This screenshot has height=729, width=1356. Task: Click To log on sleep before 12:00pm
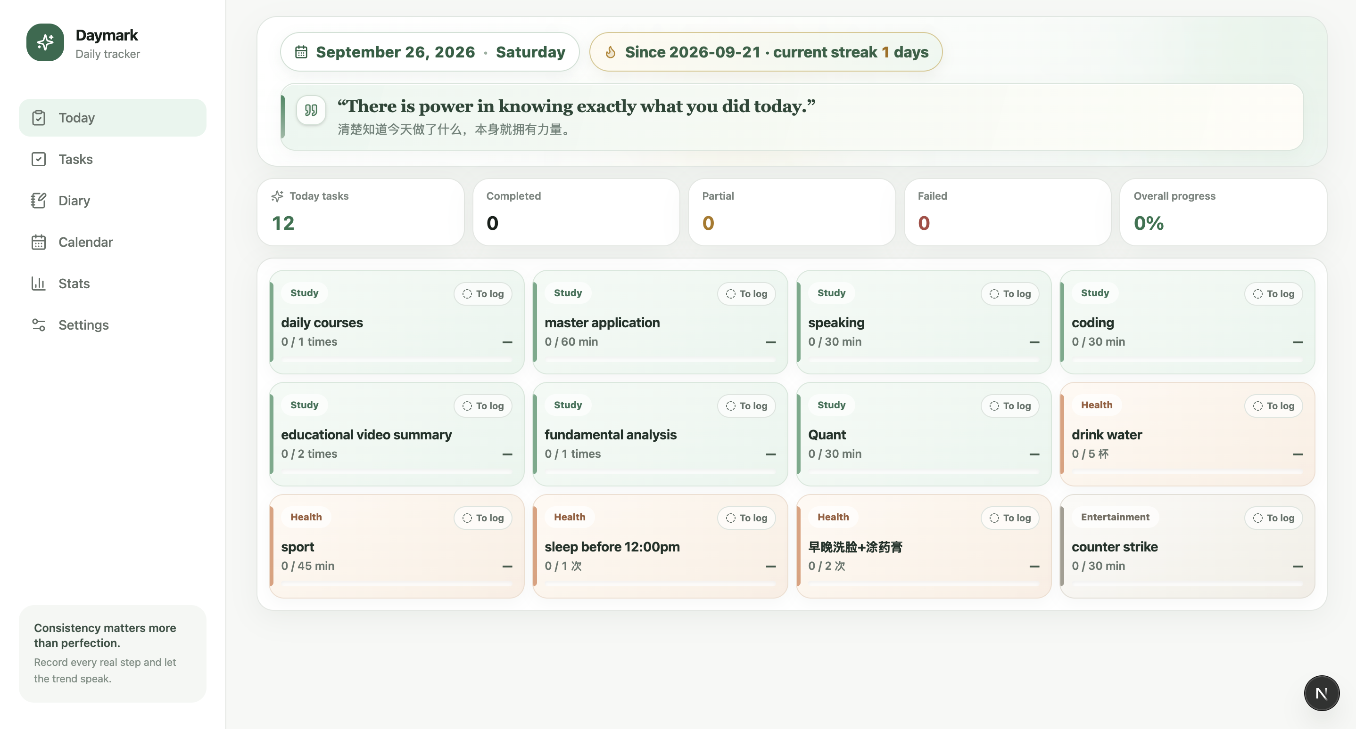point(746,518)
